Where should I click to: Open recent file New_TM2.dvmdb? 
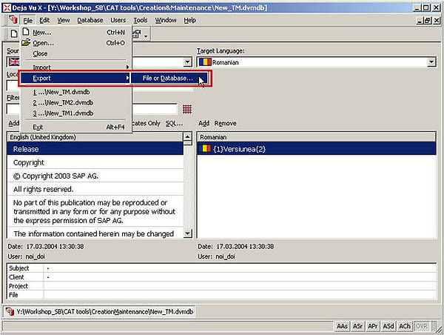pyautogui.click(x=63, y=102)
